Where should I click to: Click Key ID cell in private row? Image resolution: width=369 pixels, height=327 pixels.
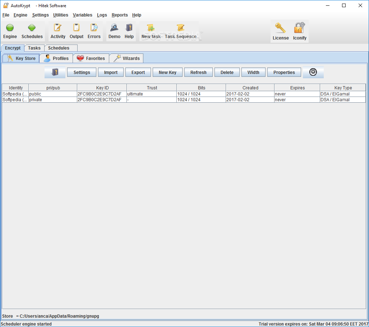(x=102, y=100)
